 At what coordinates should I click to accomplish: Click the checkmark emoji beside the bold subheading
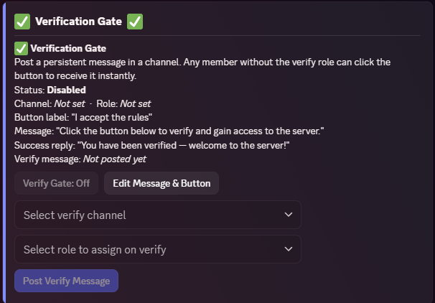(x=21, y=49)
